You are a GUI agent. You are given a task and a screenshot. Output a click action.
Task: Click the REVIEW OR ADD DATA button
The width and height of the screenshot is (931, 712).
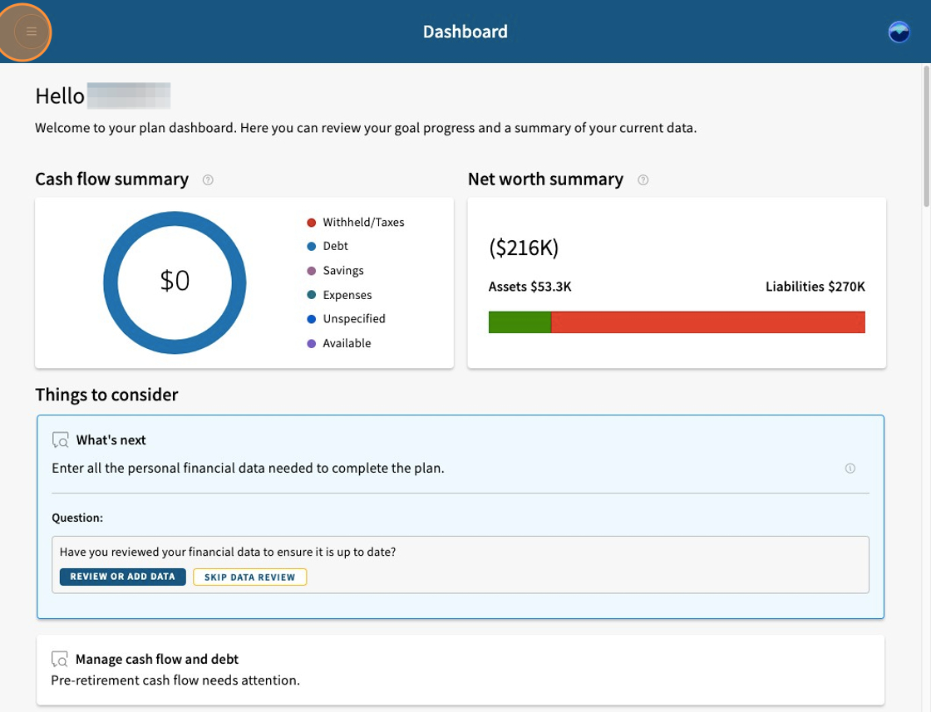coord(122,577)
